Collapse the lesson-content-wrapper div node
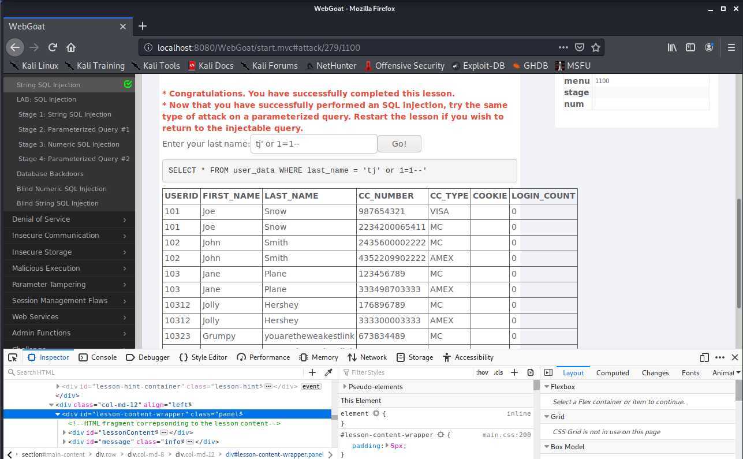Viewport: 743px width, 459px height. pyautogui.click(x=58, y=414)
